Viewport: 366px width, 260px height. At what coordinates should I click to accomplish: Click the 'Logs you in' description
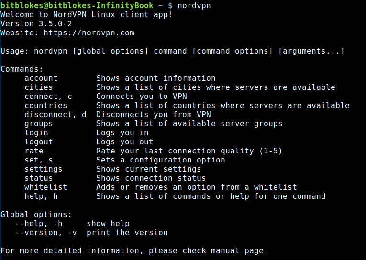[x=122, y=133]
